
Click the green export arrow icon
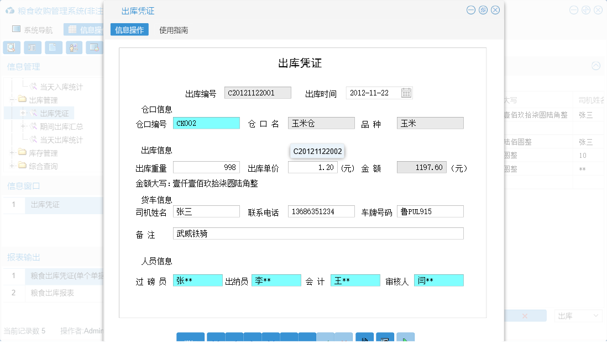(406, 339)
